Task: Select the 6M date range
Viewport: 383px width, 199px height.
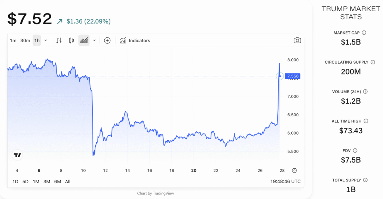Action: 58,181
